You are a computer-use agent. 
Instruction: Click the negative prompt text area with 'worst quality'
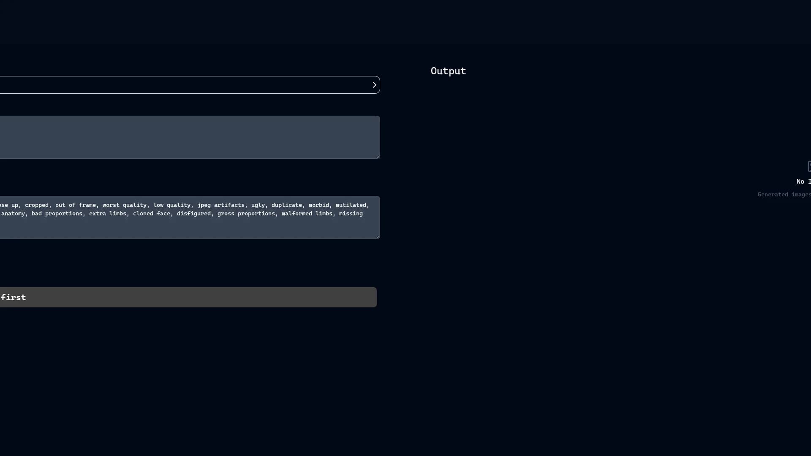tap(190, 217)
